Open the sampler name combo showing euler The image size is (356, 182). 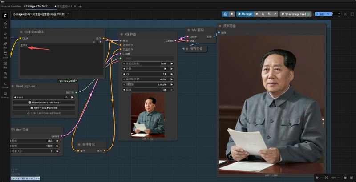(148, 79)
